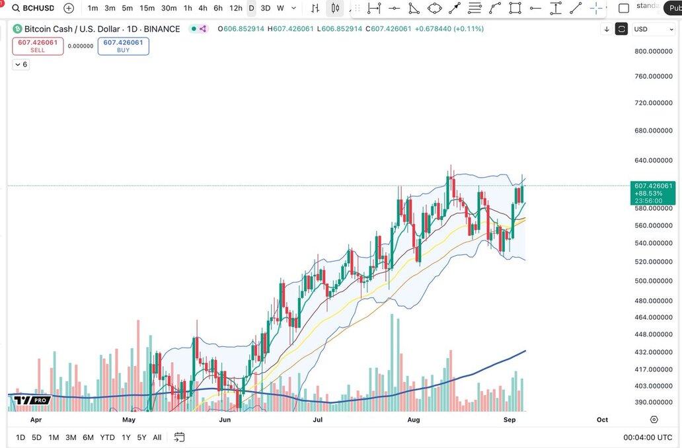The width and height of the screenshot is (682, 448).
Task: Click the green market status dot
Action: (x=194, y=29)
